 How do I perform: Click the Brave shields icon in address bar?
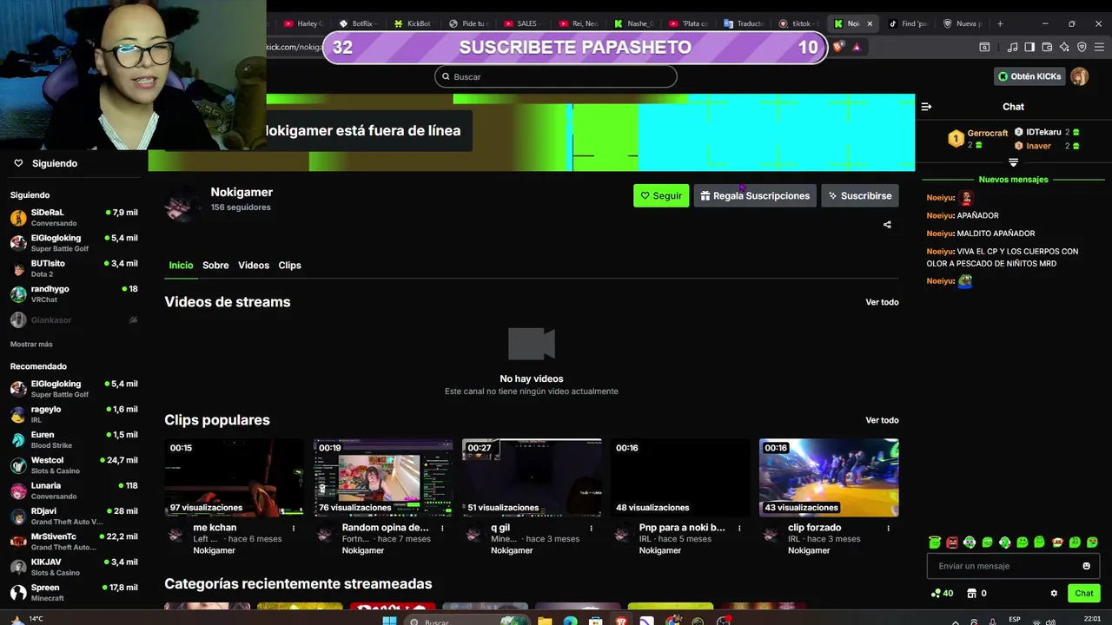click(837, 47)
